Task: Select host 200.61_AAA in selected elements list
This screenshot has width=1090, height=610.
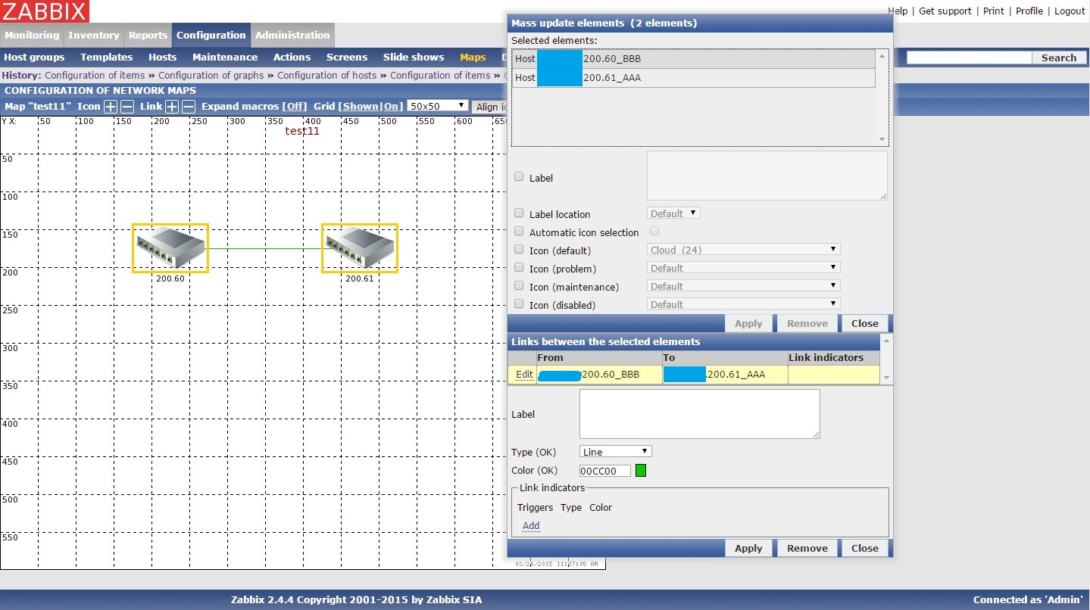Action: click(694, 77)
